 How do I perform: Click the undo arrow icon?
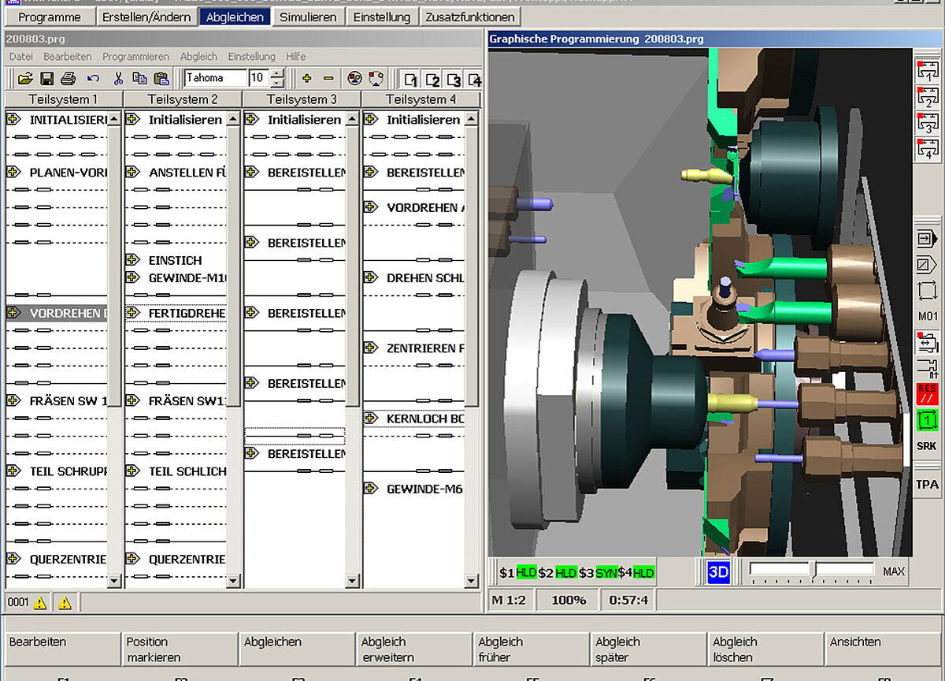click(x=94, y=78)
